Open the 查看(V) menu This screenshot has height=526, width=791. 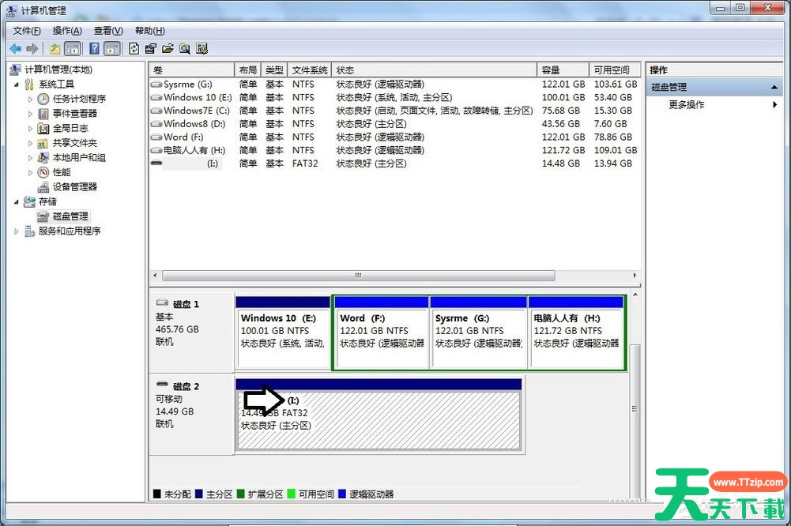(x=108, y=31)
